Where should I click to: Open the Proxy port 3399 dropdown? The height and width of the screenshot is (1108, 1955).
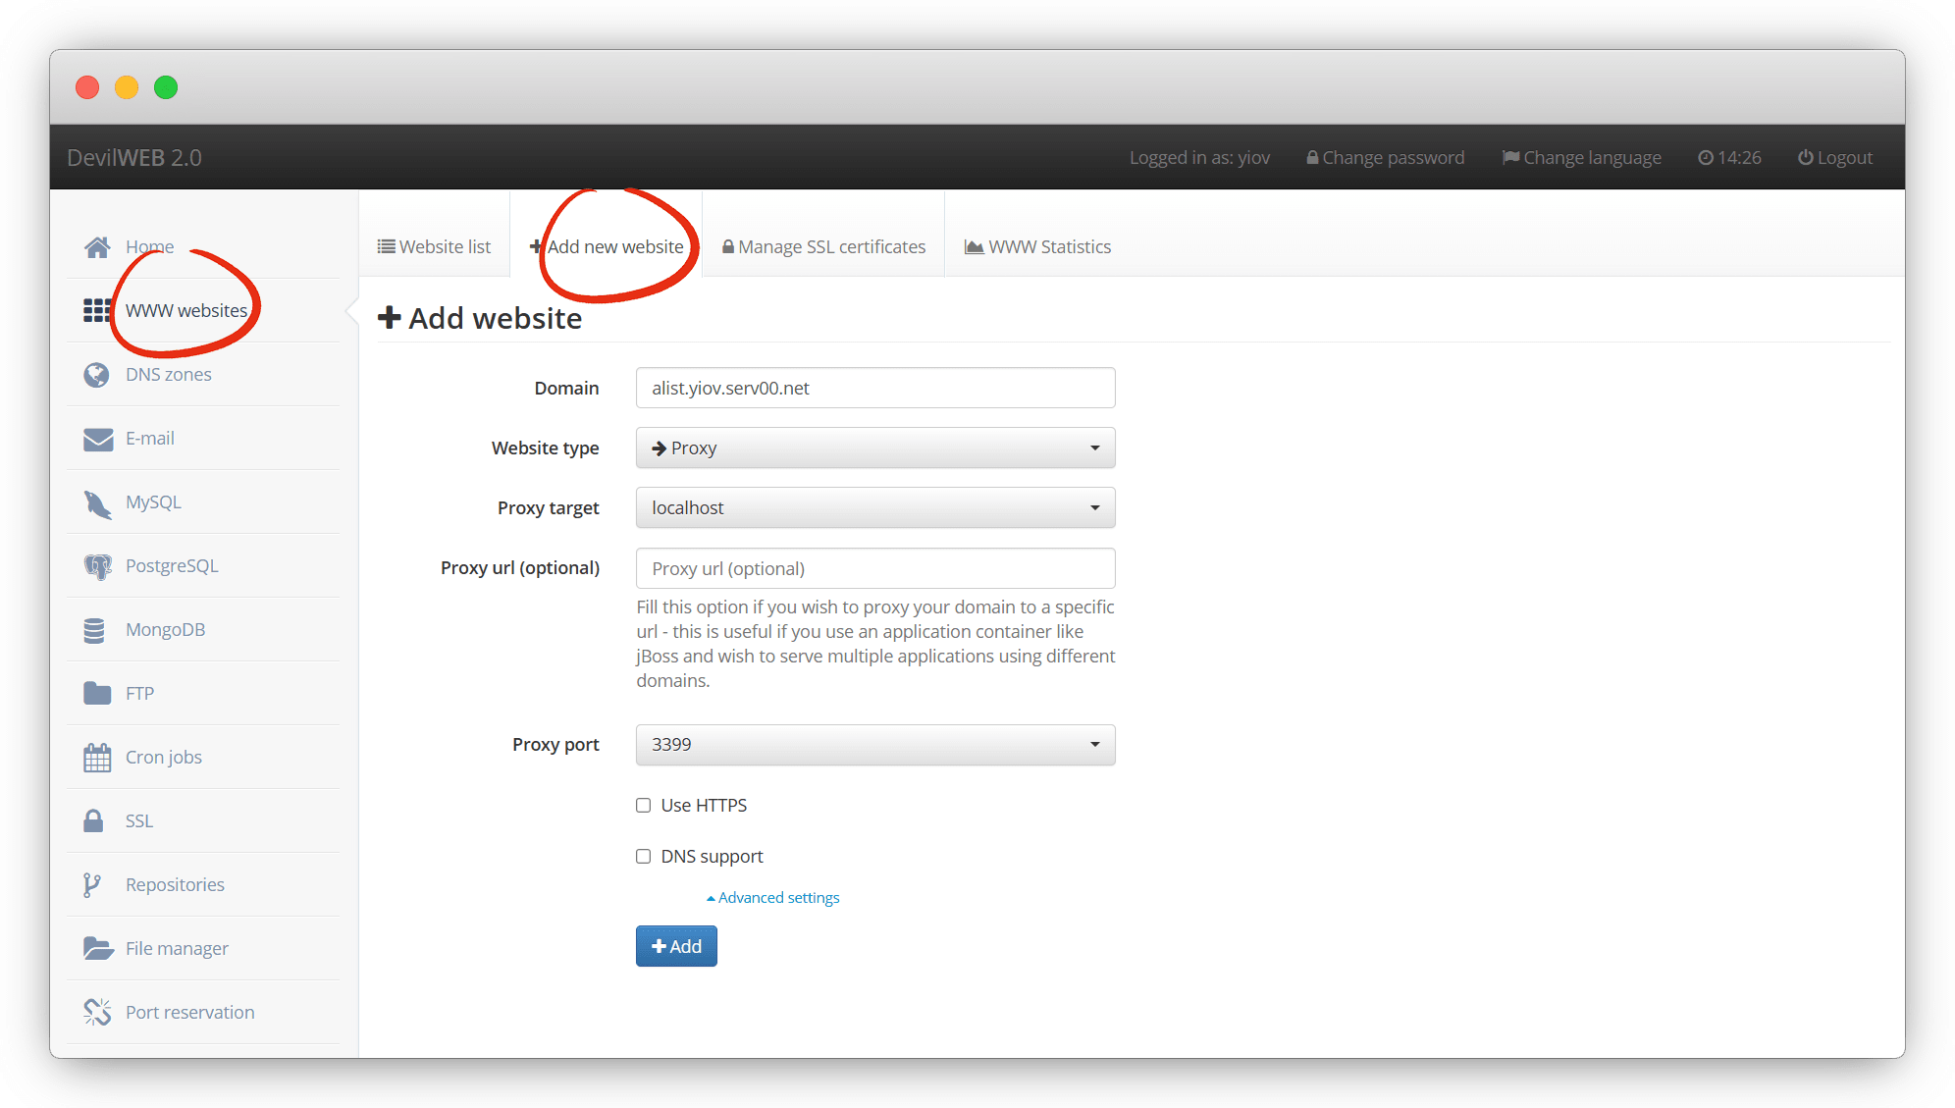[874, 745]
